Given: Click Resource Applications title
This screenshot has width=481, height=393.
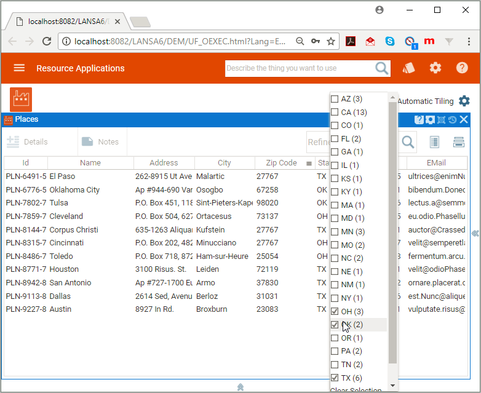Looking at the screenshot, I should 81,68.
